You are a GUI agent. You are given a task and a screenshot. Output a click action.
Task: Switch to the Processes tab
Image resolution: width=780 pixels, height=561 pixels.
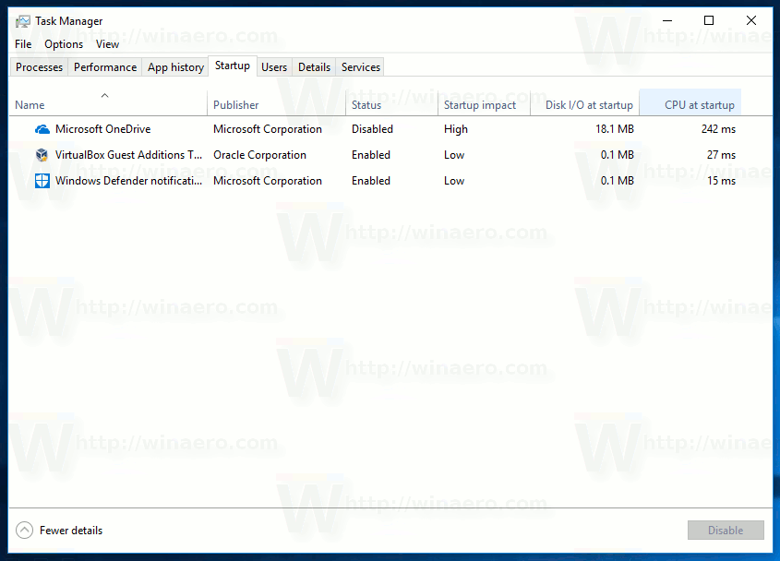(38, 66)
